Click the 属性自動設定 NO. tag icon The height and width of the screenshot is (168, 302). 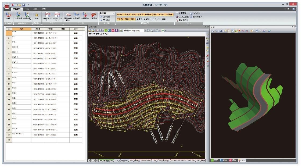(x=68, y=17)
